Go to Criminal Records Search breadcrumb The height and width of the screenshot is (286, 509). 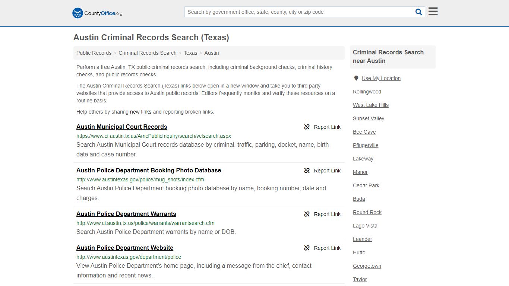click(148, 53)
